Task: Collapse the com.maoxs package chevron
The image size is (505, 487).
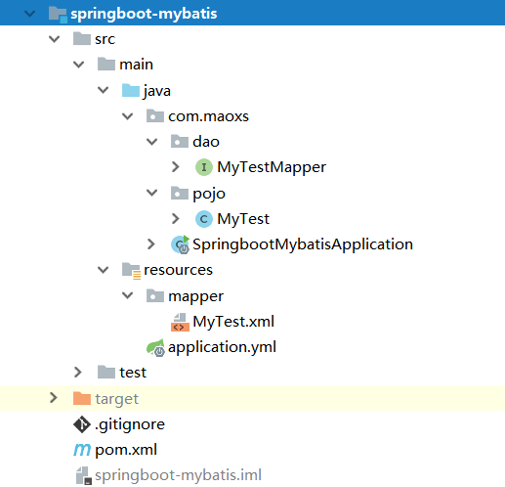Action: [x=127, y=115]
